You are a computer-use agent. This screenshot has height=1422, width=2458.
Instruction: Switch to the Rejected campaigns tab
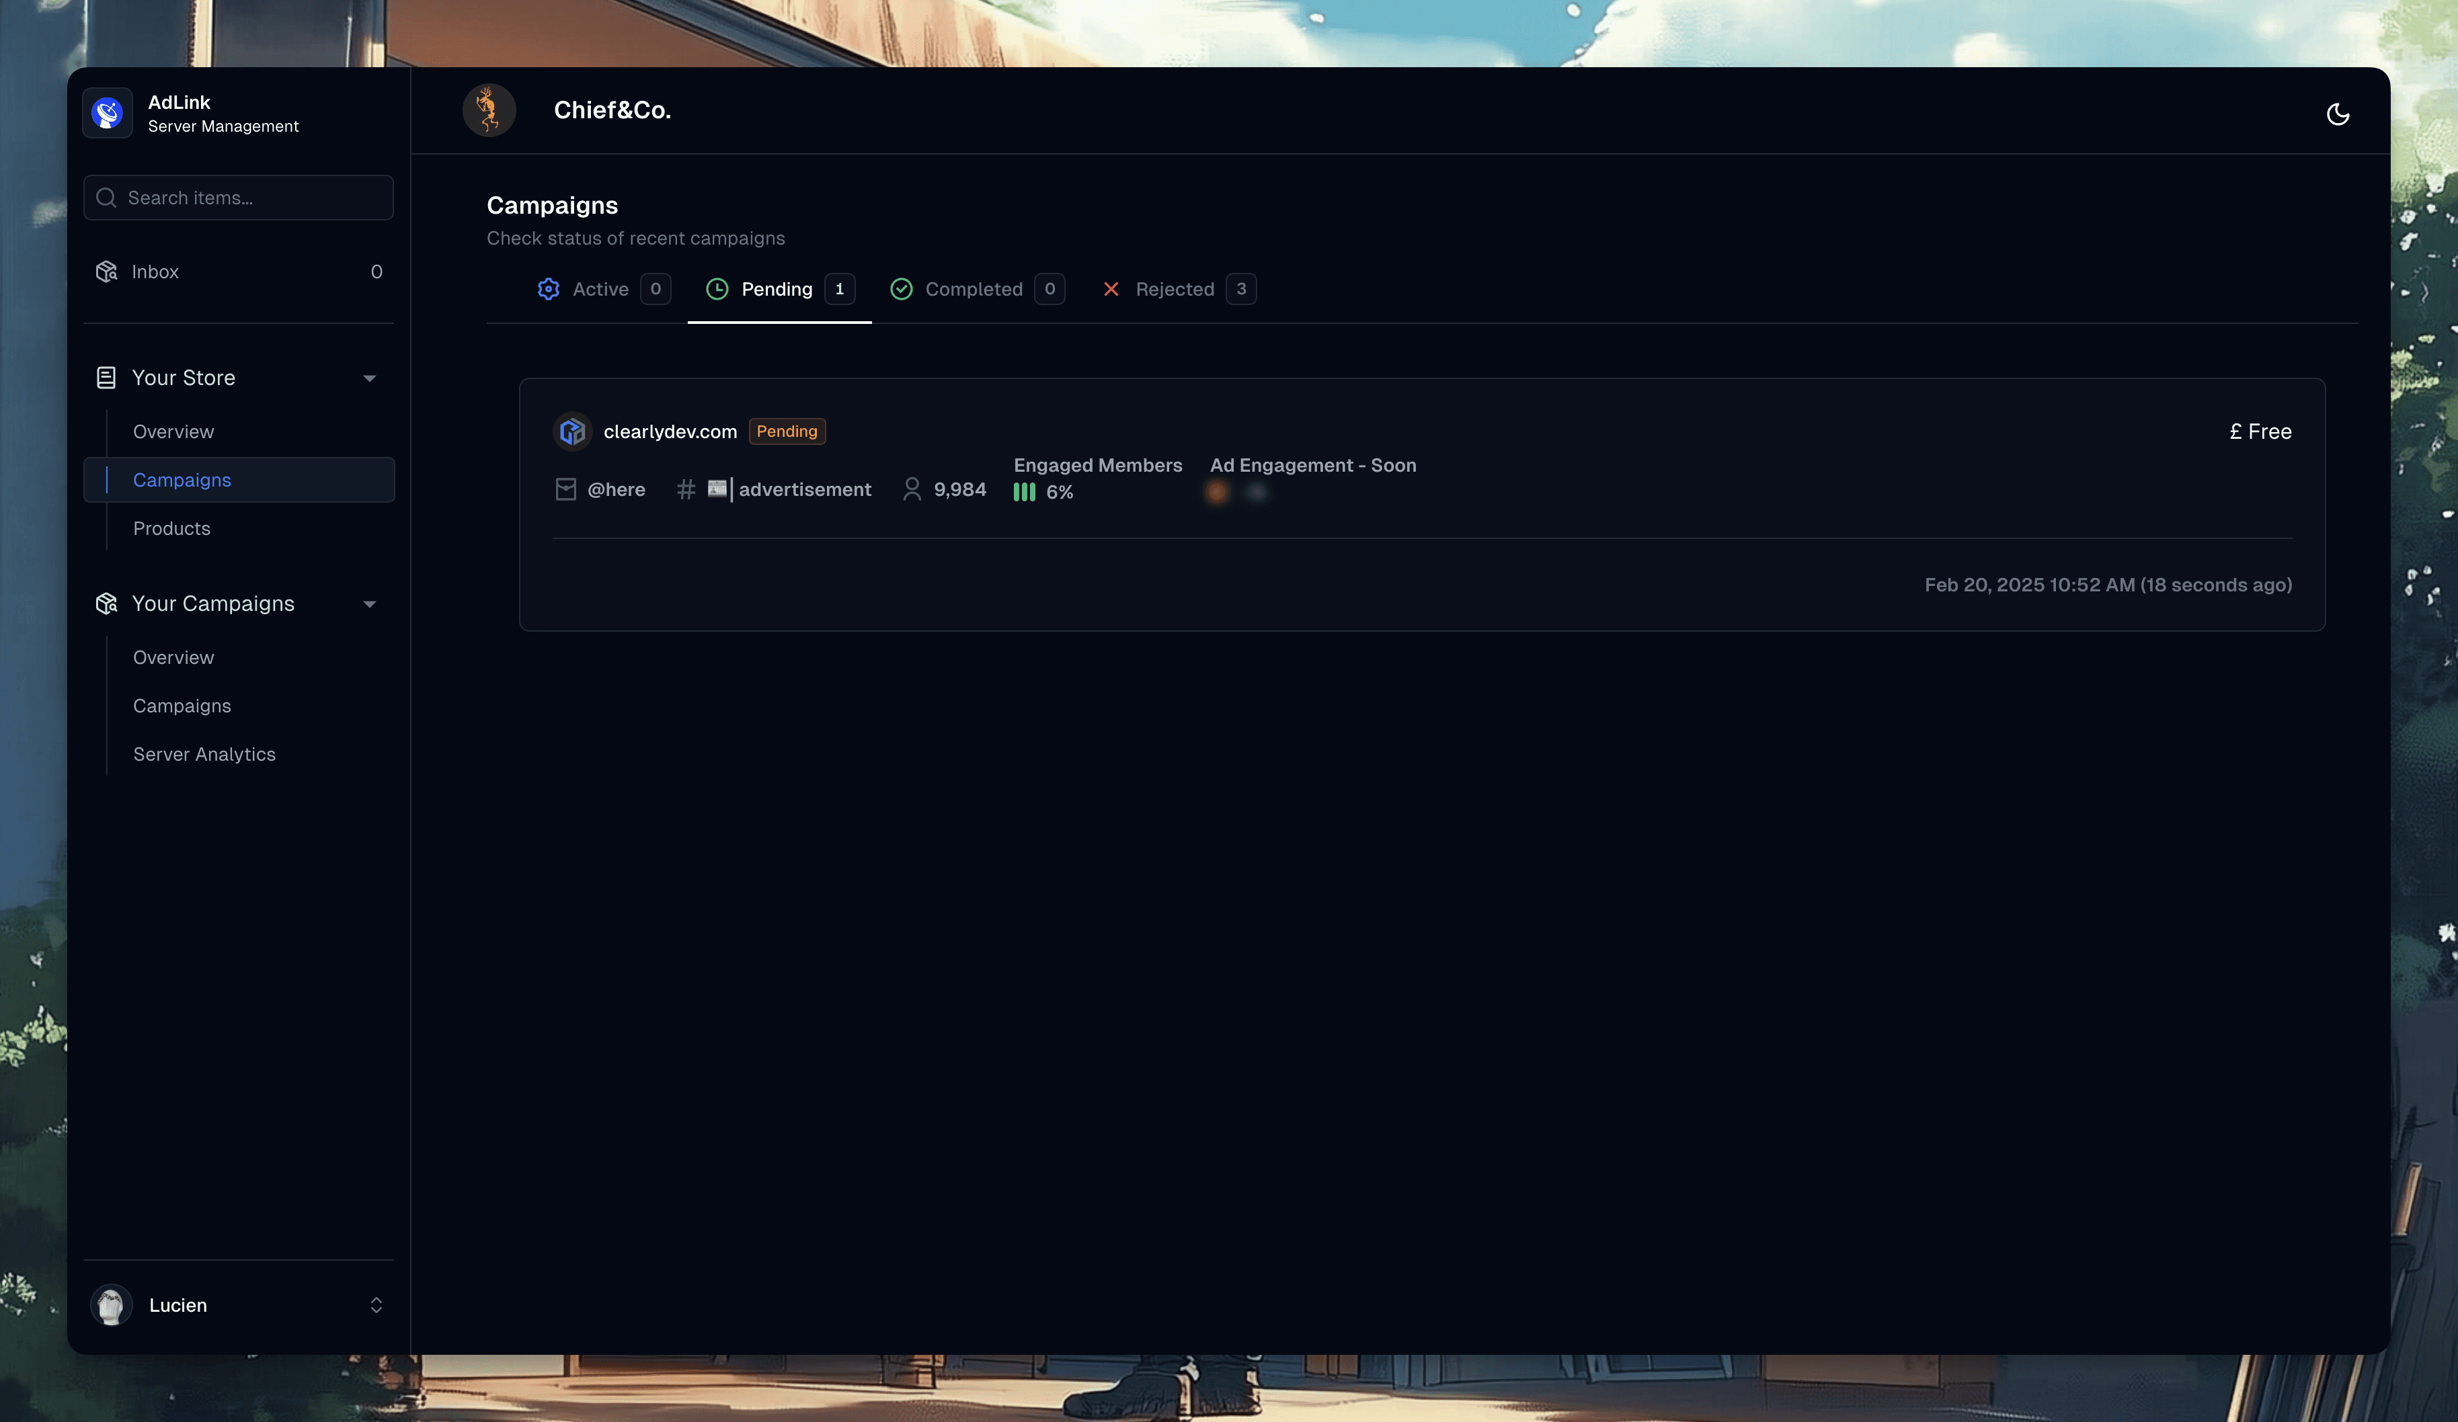tap(1175, 290)
